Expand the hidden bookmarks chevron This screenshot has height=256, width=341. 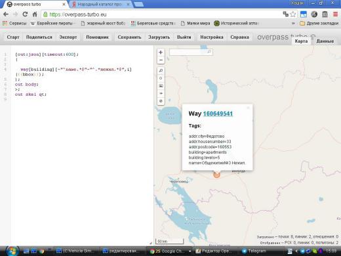tap(293, 23)
